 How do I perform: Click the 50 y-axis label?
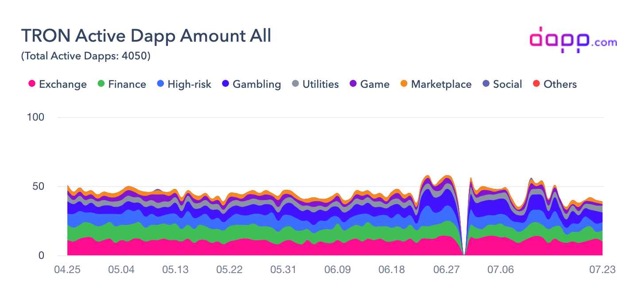(x=38, y=187)
